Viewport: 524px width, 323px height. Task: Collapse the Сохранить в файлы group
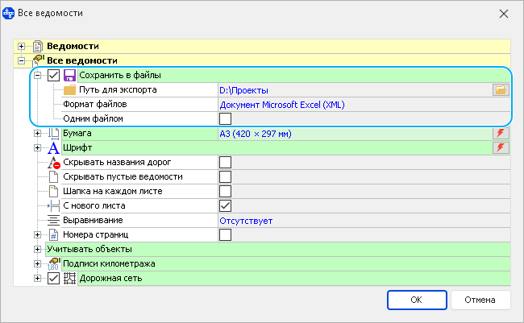coord(37,75)
